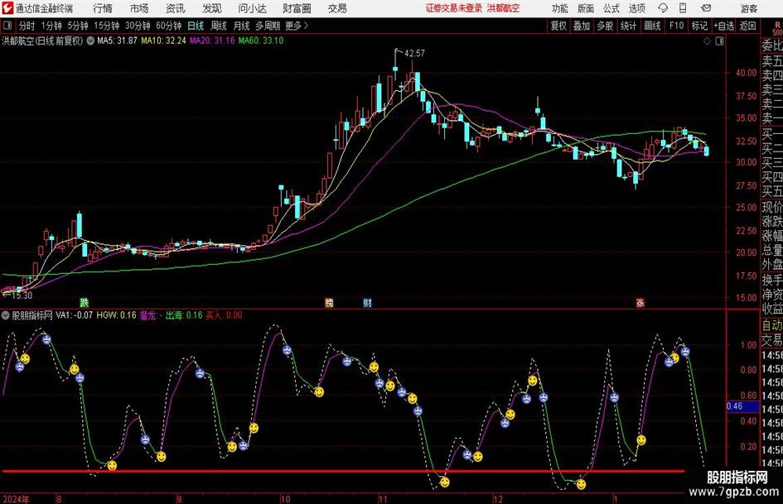Click the HGW: 0.16 indicator value
This screenshot has width=783, height=504.
[x=116, y=315]
